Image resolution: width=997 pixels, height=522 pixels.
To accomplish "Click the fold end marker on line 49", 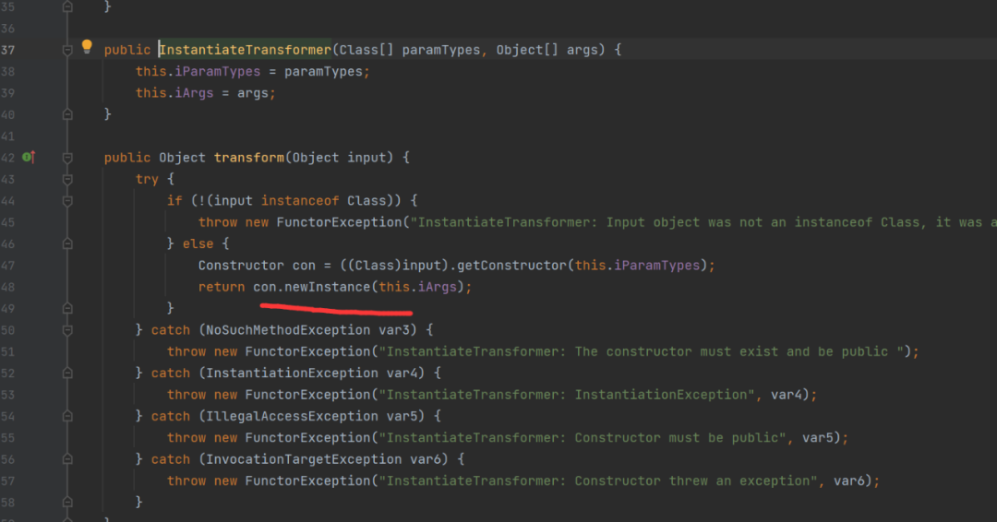I will pyautogui.click(x=67, y=308).
